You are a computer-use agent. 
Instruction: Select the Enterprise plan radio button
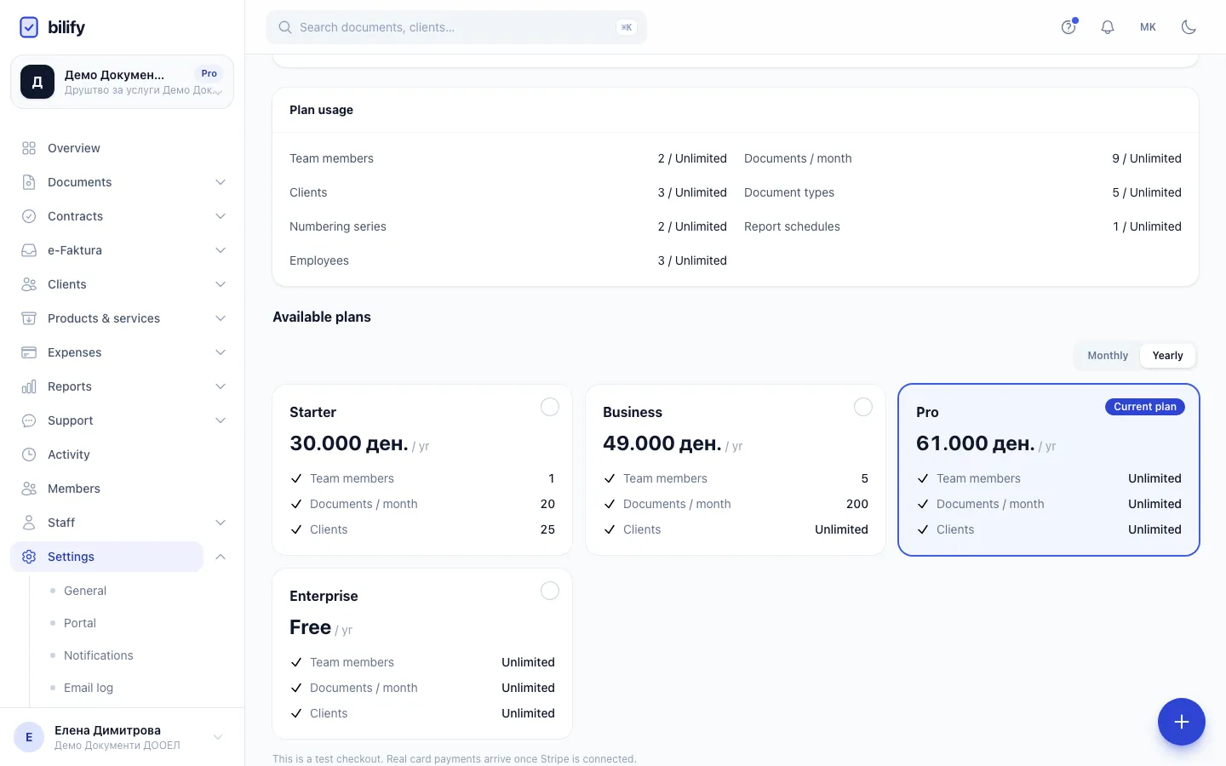coord(550,591)
